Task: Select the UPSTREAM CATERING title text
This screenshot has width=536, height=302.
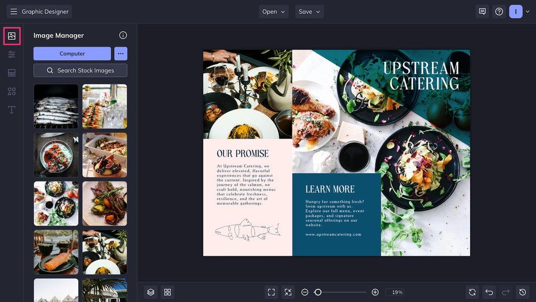Action: (x=421, y=76)
